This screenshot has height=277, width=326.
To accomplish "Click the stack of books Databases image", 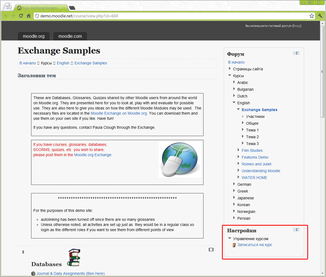I will tap(74, 257).
